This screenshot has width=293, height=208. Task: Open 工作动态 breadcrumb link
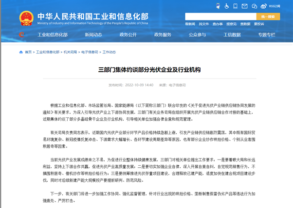[109, 52]
